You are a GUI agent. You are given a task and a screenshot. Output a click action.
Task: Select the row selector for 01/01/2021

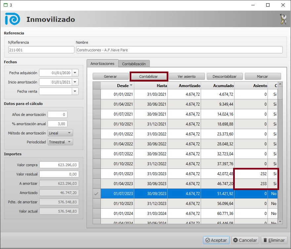click(x=97, y=94)
